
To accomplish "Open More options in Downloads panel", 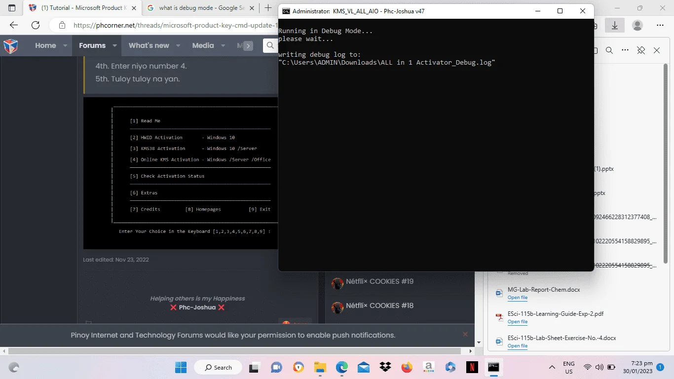I will 625,50.
